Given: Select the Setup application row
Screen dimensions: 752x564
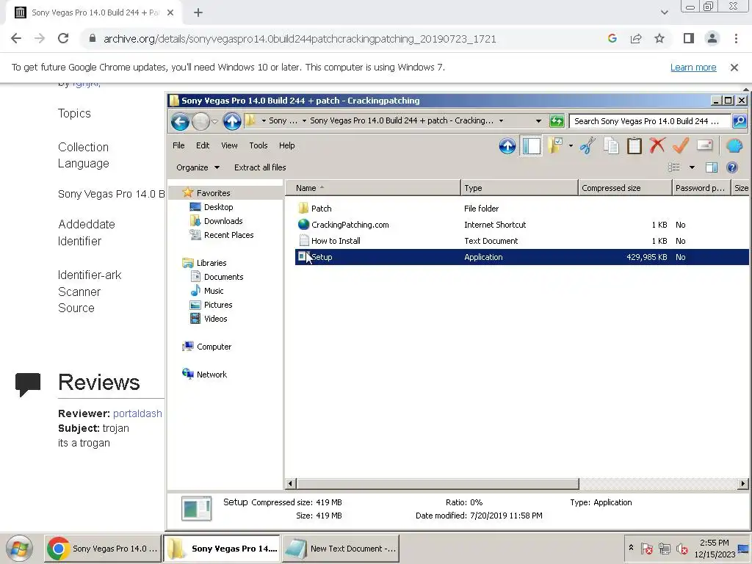Looking at the screenshot, I should [x=522, y=257].
